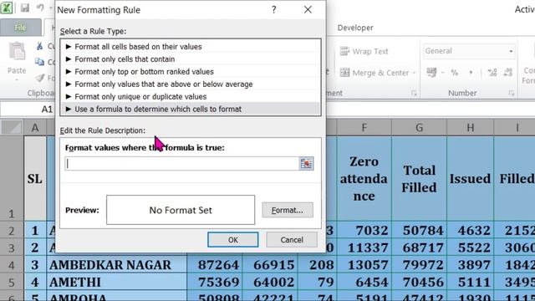
Task: Select 'Format only cells that contain' rule
Action: 191,59
